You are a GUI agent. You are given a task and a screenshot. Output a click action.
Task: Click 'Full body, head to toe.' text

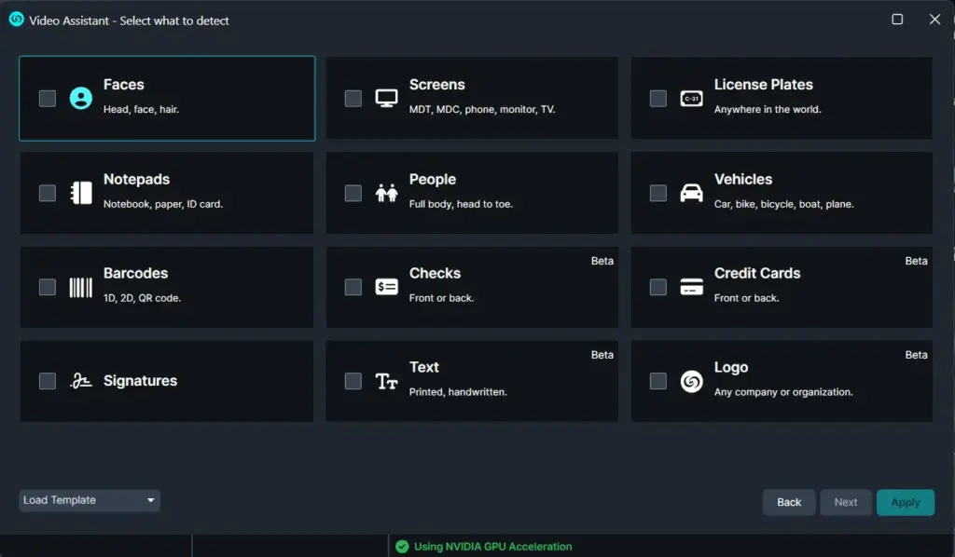(461, 204)
